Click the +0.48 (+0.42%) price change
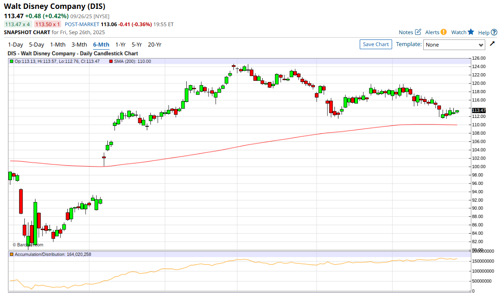This screenshot has width=503, height=293. point(47,16)
